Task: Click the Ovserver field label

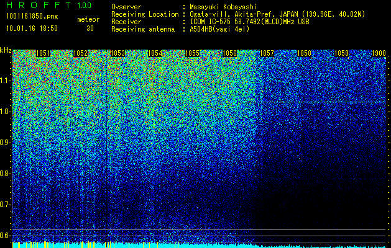Action: 126,7
